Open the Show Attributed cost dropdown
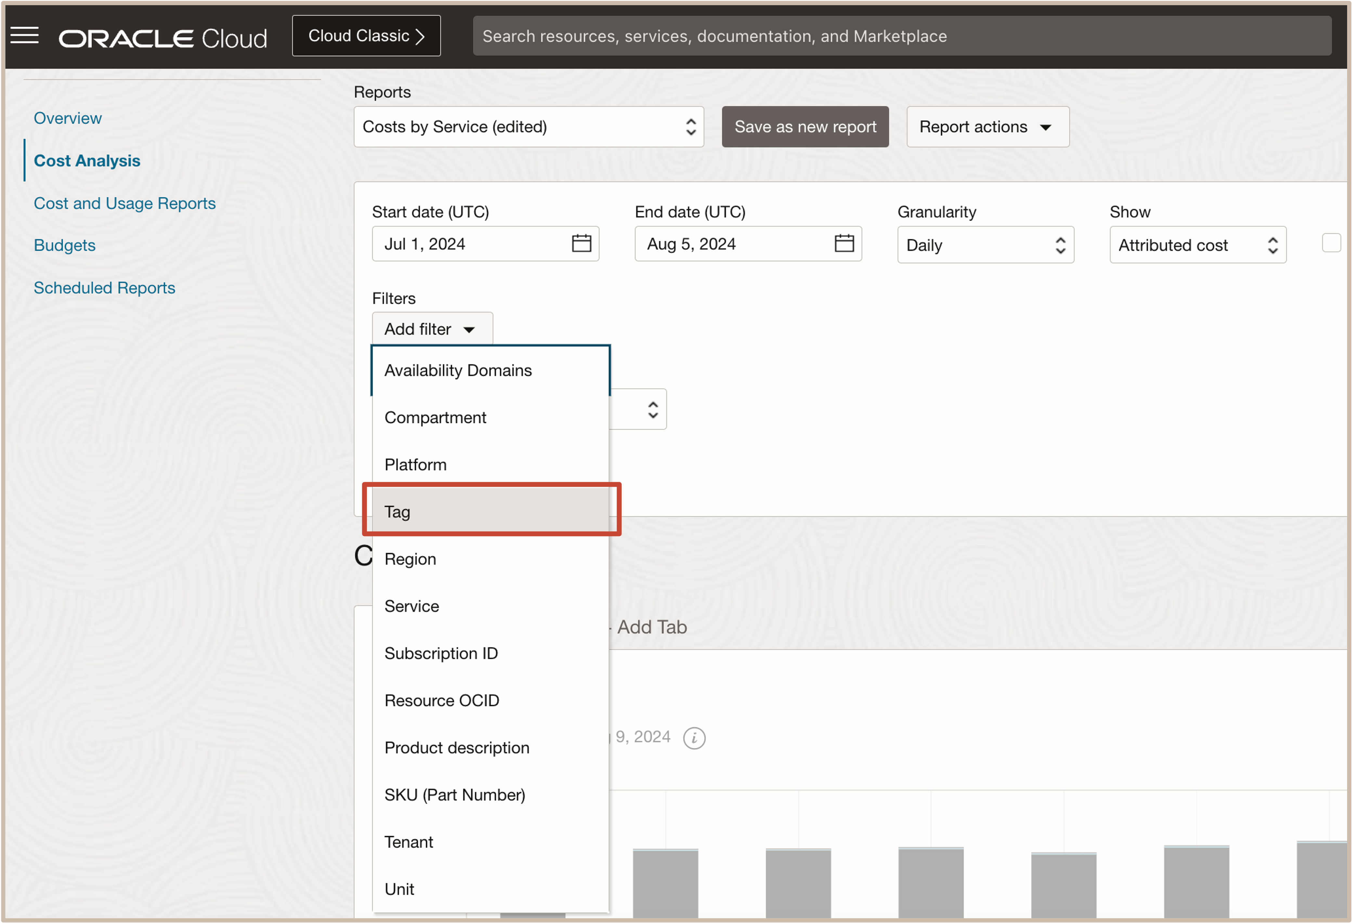The image size is (1352, 923). [x=1197, y=245]
